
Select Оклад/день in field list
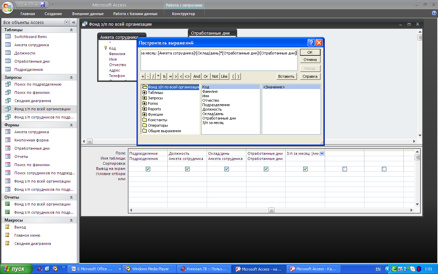213,114
